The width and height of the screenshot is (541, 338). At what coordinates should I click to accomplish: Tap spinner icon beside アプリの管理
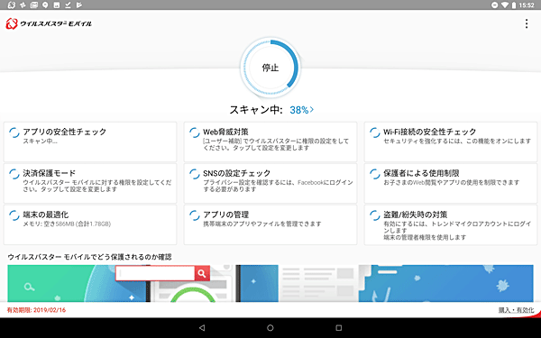point(194,215)
